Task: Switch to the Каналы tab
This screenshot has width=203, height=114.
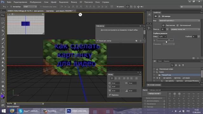Action: pos(167,61)
